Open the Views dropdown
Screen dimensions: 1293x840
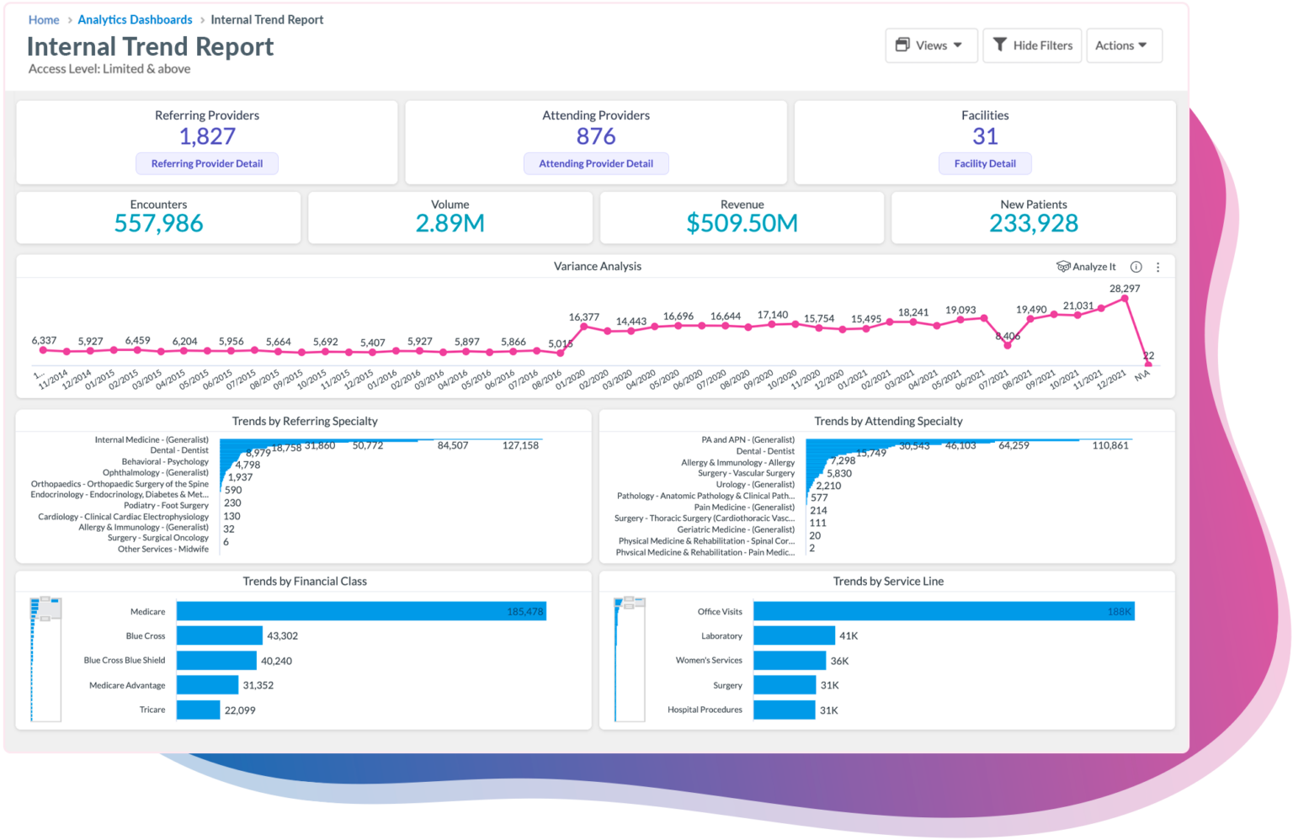(931, 45)
